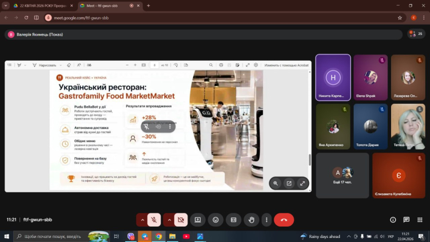Viewport: 430px width, 242px height.
Task: Open the chat messages panel
Action: [406, 220]
